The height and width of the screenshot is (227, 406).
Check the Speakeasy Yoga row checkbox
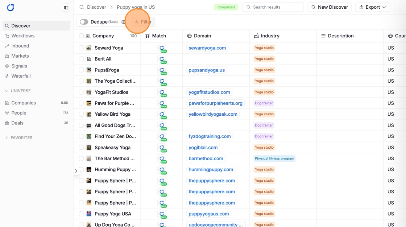(x=81, y=148)
